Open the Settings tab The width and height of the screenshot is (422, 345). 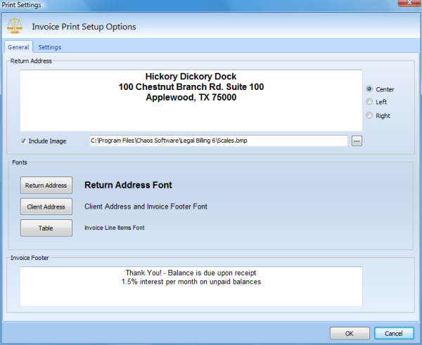pyautogui.click(x=49, y=47)
